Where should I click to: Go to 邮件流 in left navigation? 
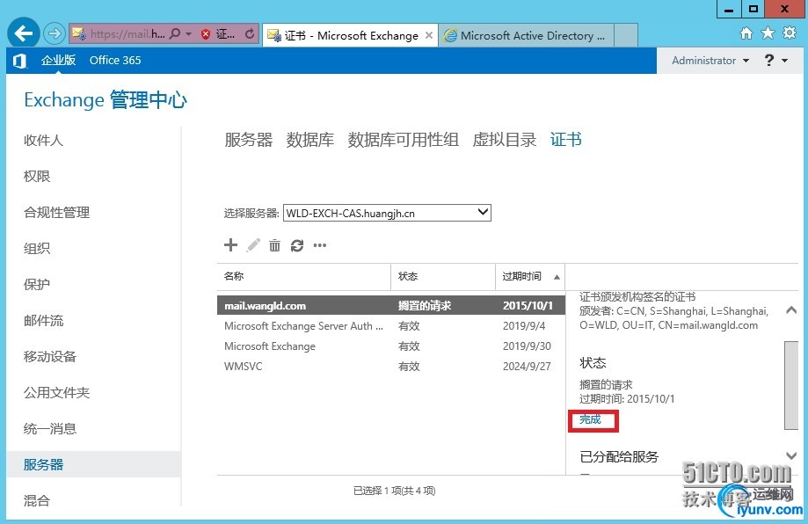[x=43, y=321]
